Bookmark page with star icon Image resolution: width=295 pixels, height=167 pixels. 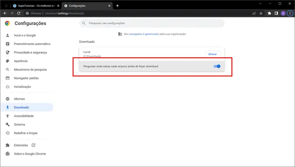point(261,13)
